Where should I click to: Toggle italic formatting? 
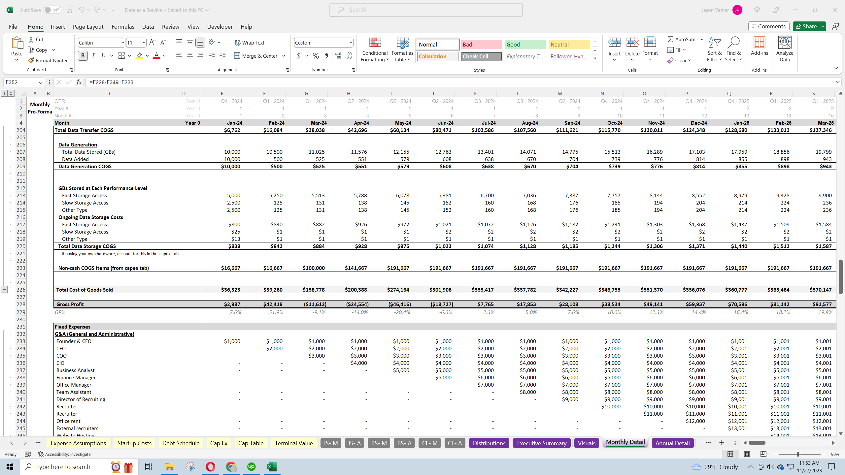pyautogui.click(x=93, y=55)
